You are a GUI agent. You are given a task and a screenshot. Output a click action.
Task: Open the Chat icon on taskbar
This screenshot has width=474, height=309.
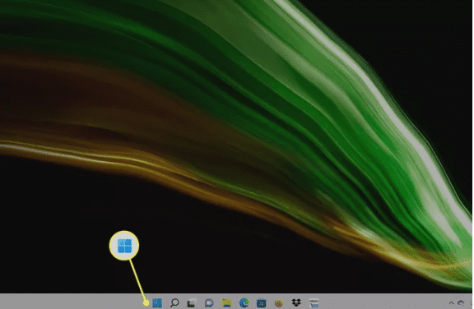coord(209,302)
